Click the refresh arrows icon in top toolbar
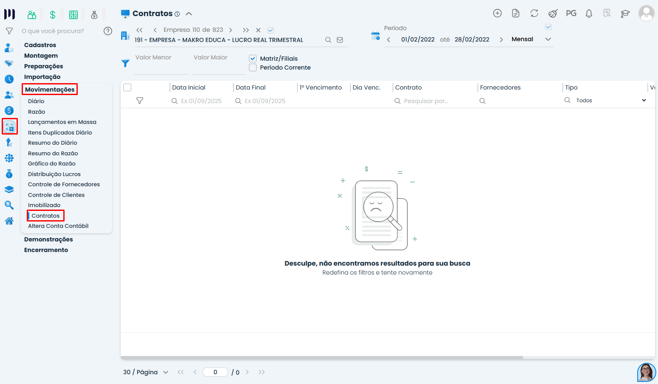 [x=534, y=14]
